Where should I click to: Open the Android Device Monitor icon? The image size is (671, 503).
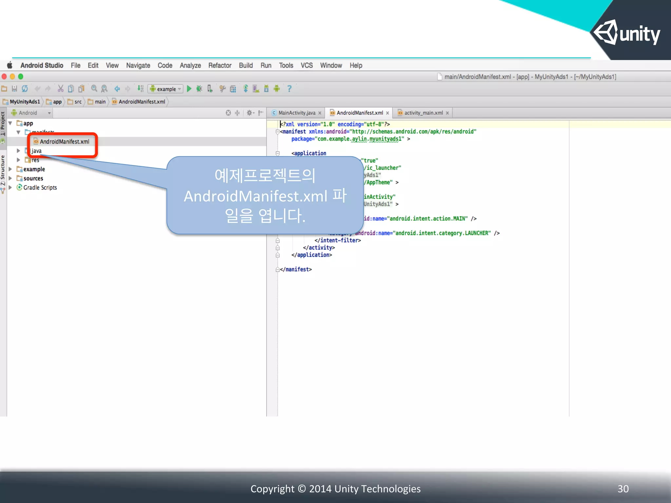[277, 89]
